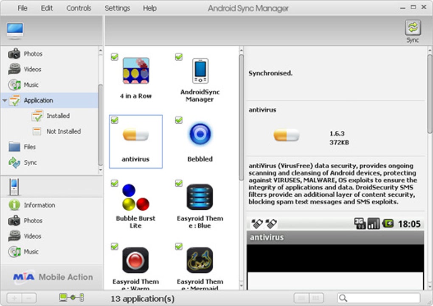Uncheck the Easyroid Theme Warm checkbox
The height and width of the screenshot is (306, 433).
(x=114, y=246)
